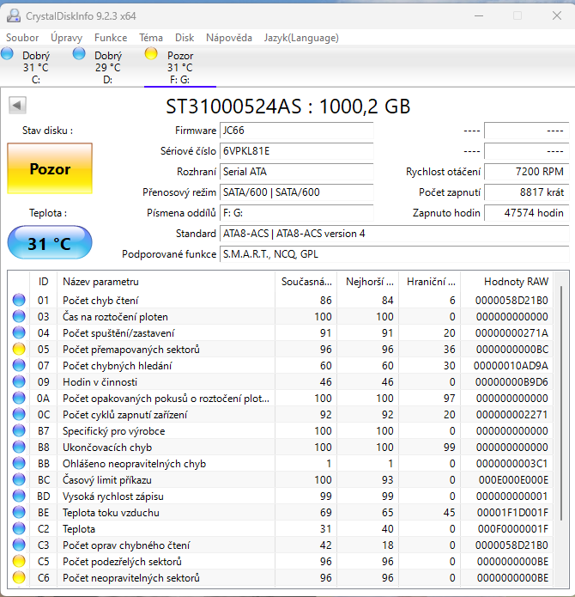Click the Hodnoty RAW column header
Viewport: 575px width, 597px height.
[516, 282]
